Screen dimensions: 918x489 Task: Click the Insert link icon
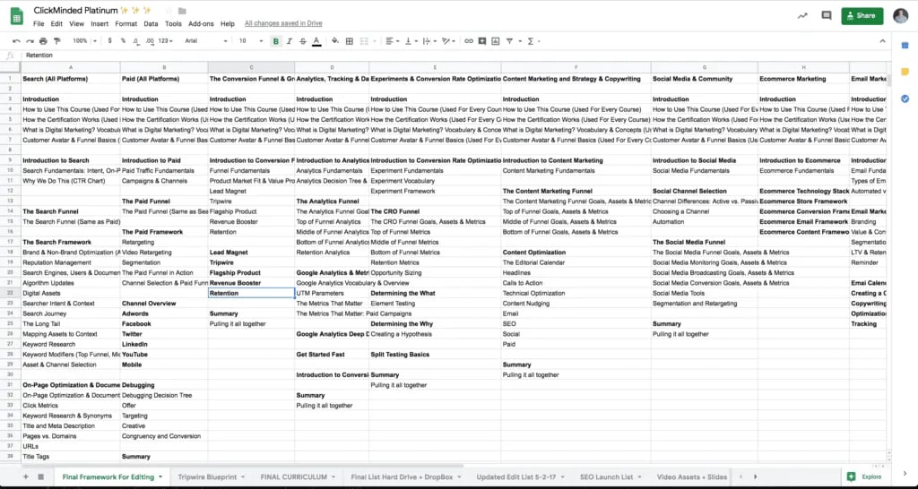[x=468, y=41]
